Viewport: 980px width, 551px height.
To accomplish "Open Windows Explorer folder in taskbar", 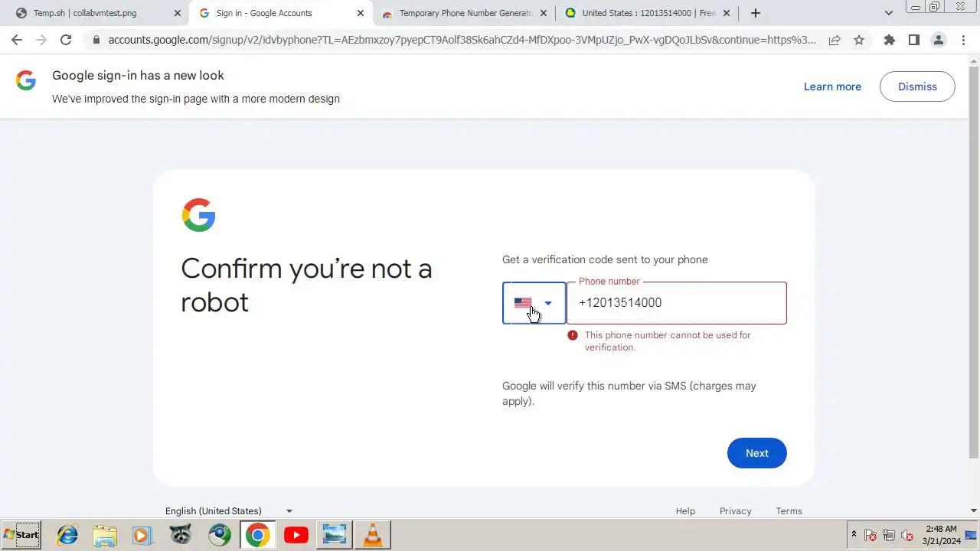I will click(105, 535).
